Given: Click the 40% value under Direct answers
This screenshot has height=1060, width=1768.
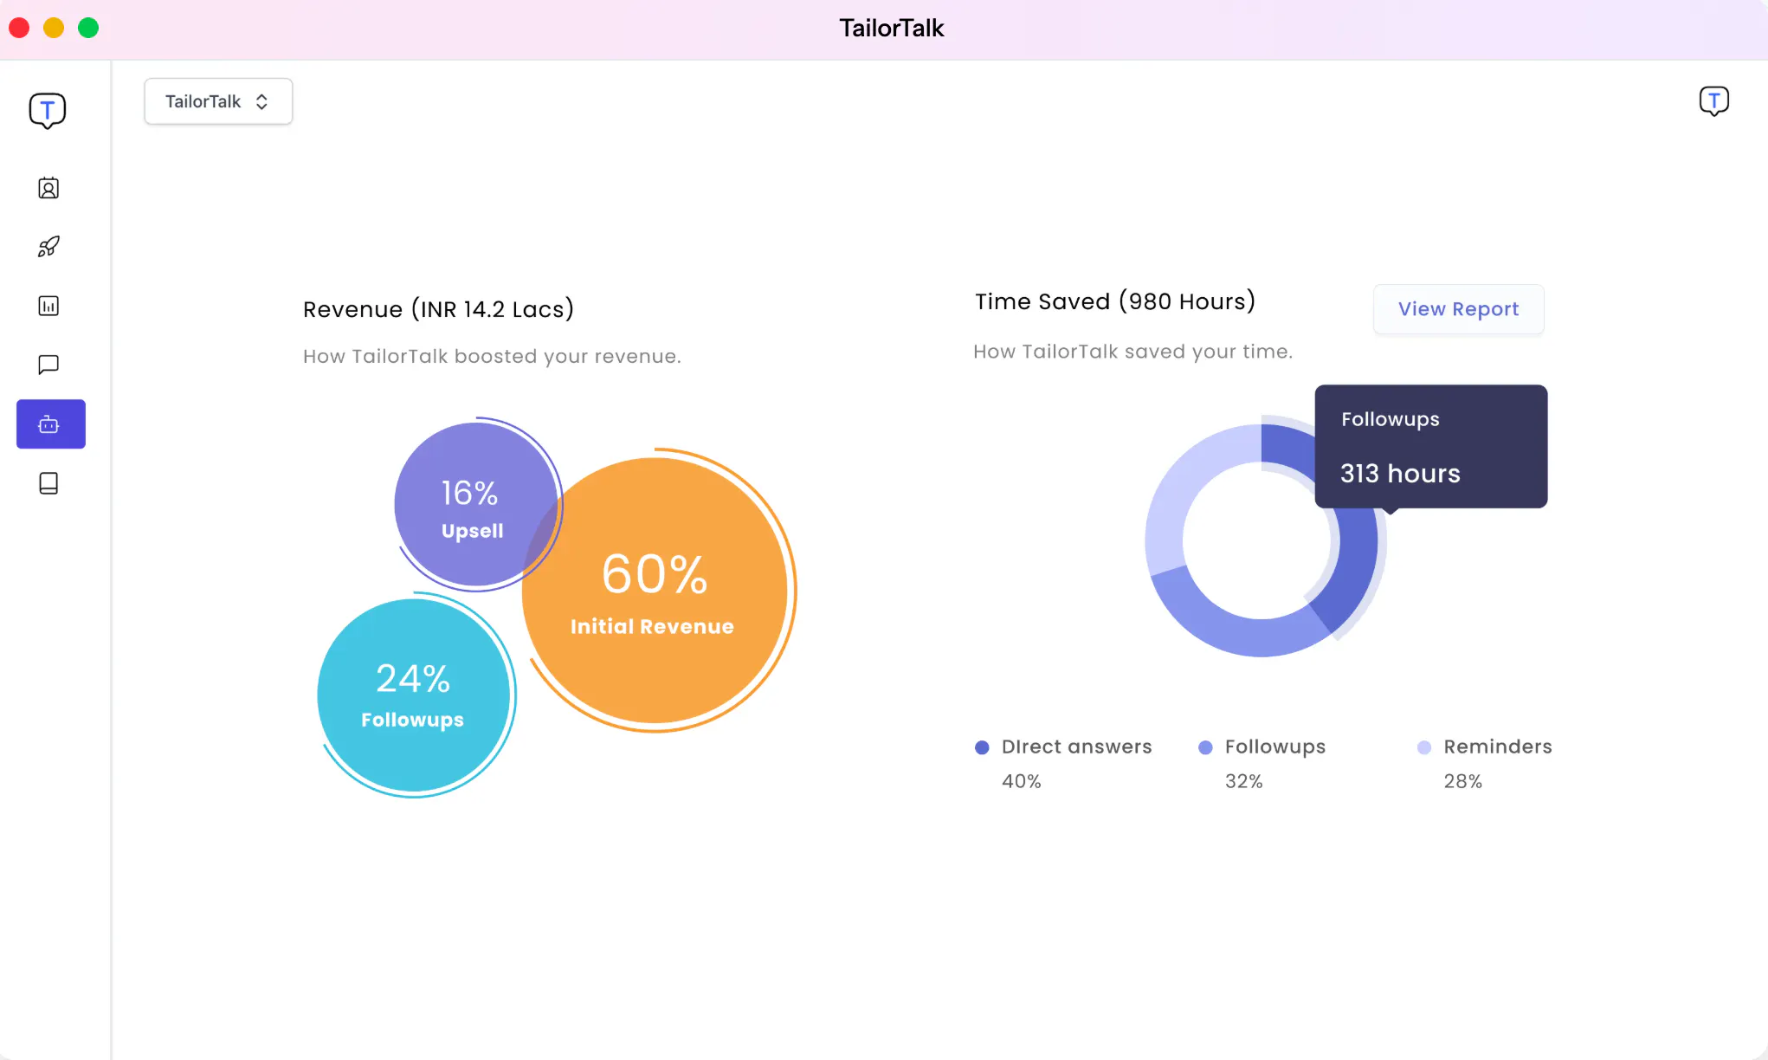Looking at the screenshot, I should click(x=1022, y=781).
